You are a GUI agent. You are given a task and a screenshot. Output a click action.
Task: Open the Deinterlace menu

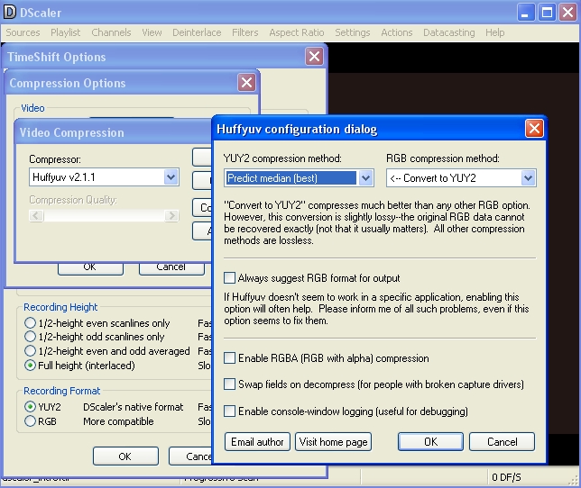tap(197, 32)
